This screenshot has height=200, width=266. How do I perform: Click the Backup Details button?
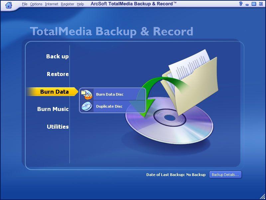pyautogui.click(x=225, y=175)
